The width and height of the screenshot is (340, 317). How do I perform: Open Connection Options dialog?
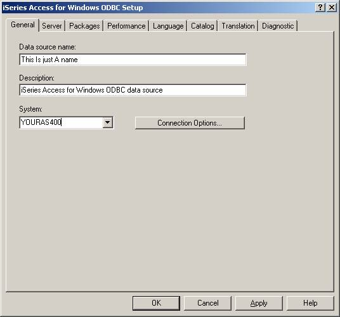190,123
